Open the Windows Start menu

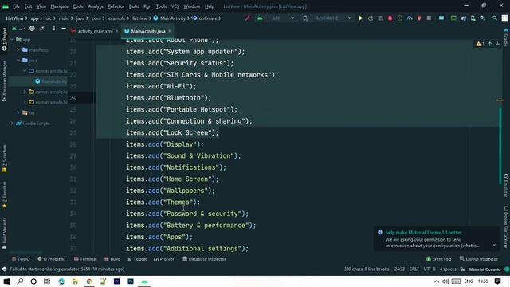(6, 281)
